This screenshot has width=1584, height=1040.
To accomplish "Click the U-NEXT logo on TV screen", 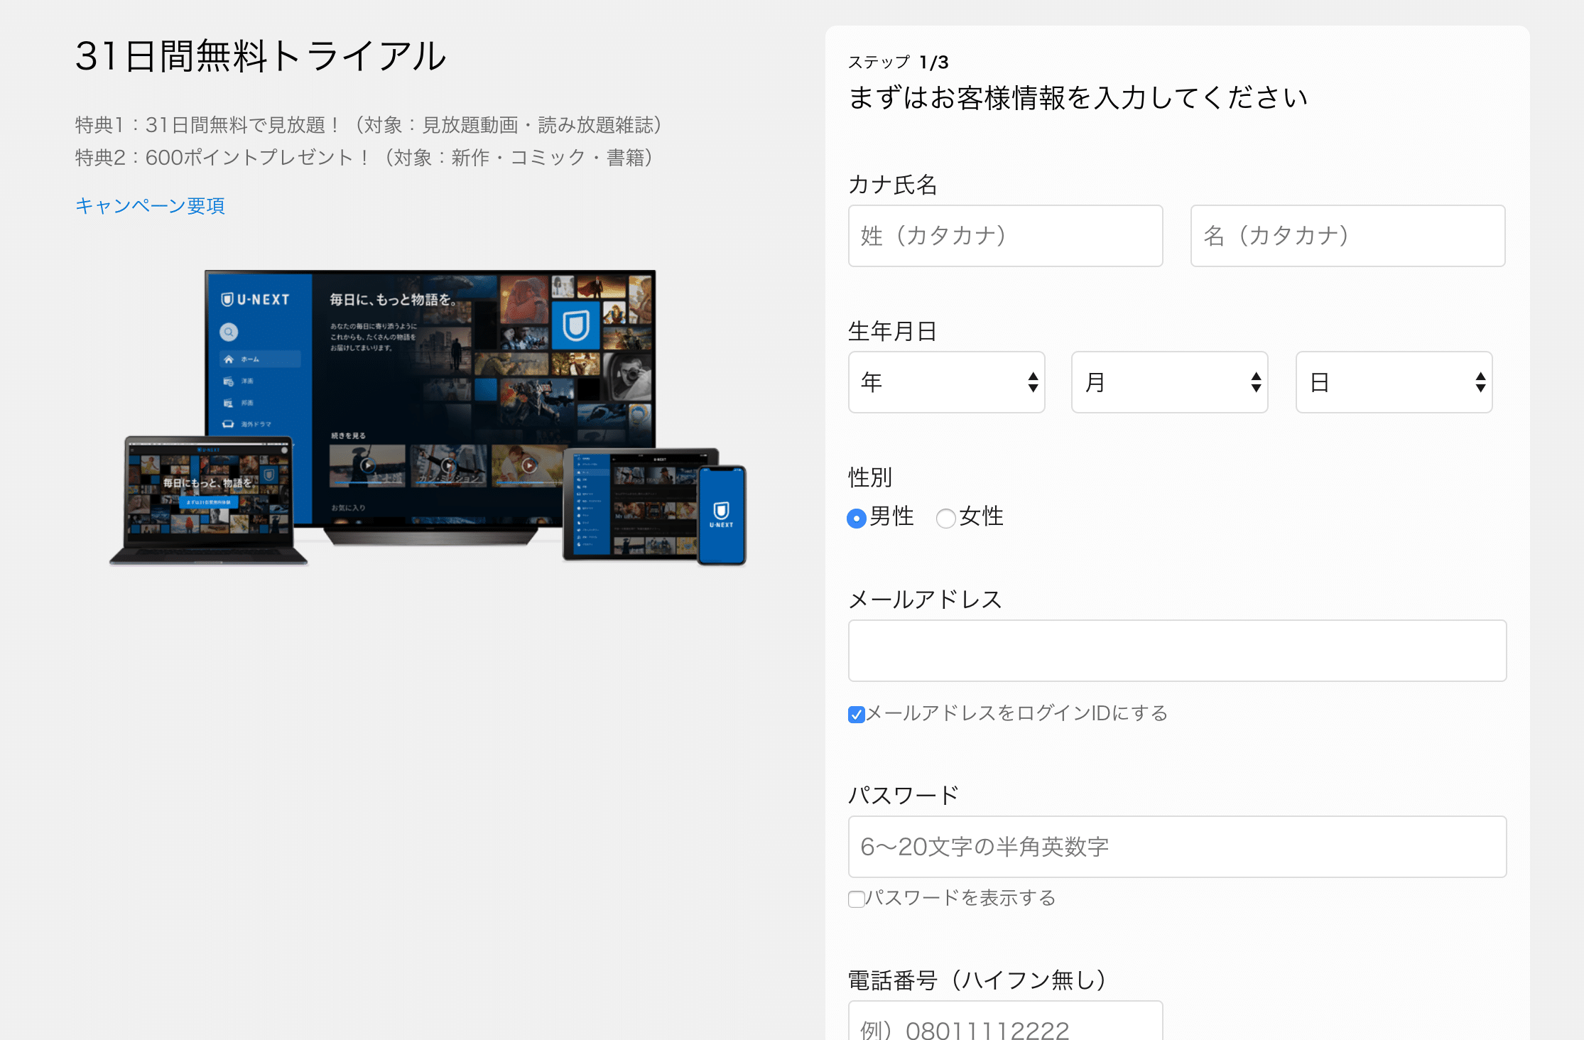I will 256,300.
